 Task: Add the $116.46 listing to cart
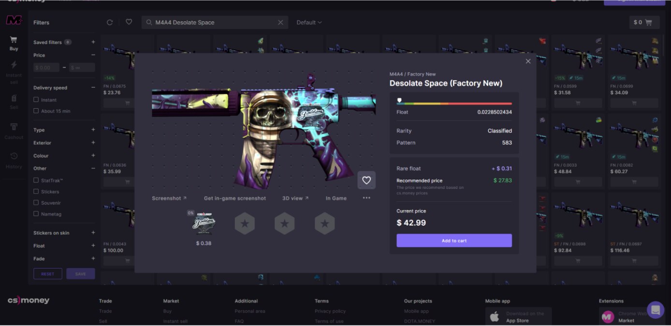tap(634, 261)
